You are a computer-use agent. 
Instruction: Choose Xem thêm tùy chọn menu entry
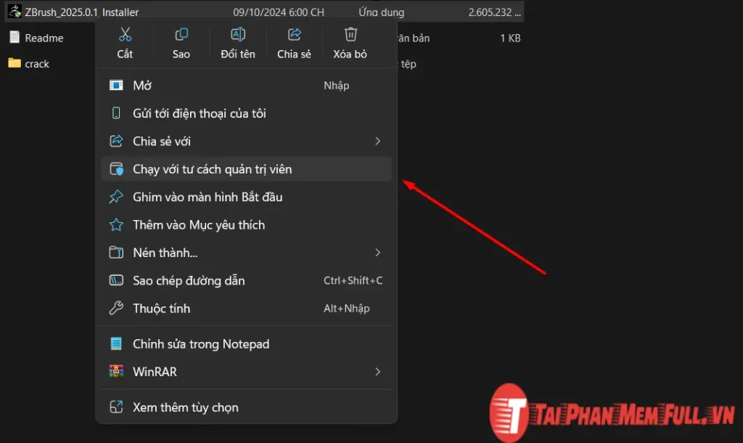click(185, 407)
